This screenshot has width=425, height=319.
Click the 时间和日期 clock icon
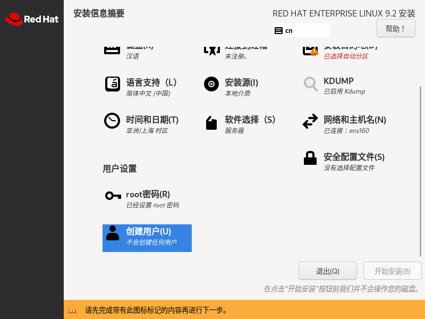tap(112, 121)
